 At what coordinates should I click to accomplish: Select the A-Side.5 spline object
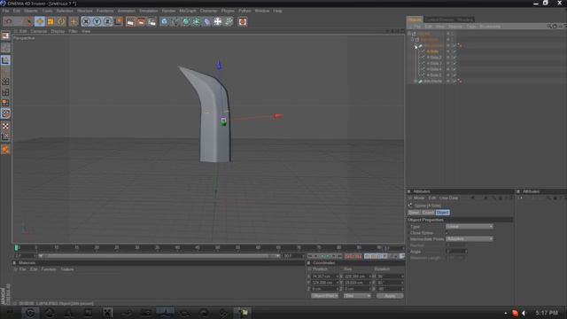tap(434, 74)
